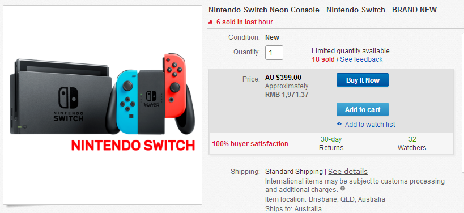The width and height of the screenshot is (464, 213).
Task: Click the Quantity input field
Action: pos(274,53)
